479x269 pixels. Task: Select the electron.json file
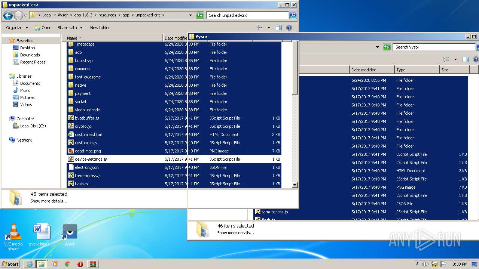pyautogui.click(x=174, y=167)
